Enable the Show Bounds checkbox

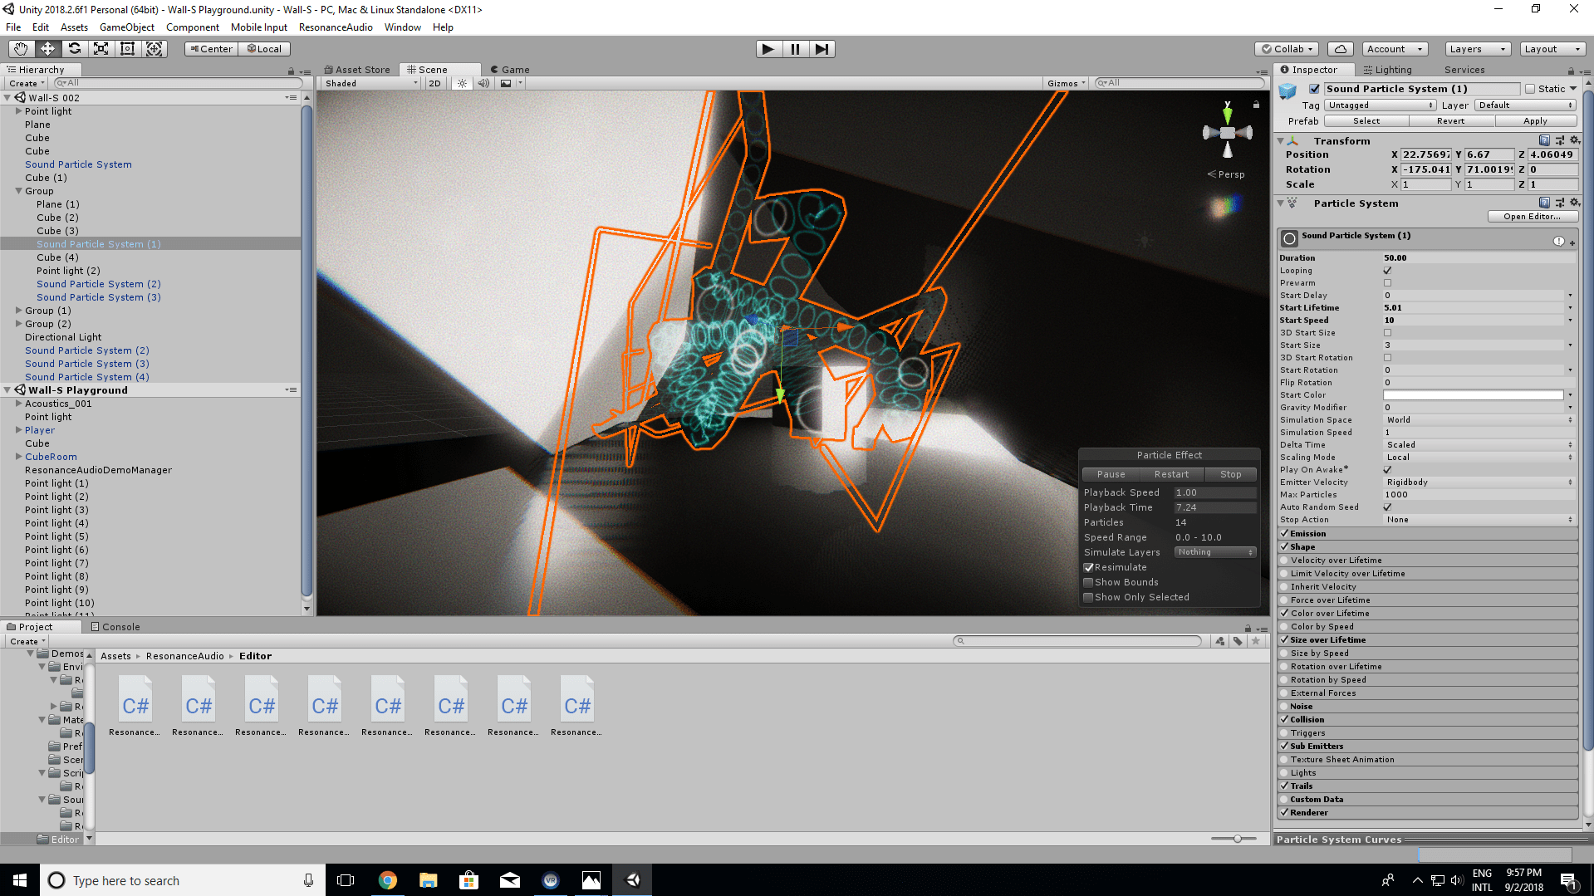coord(1088,582)
